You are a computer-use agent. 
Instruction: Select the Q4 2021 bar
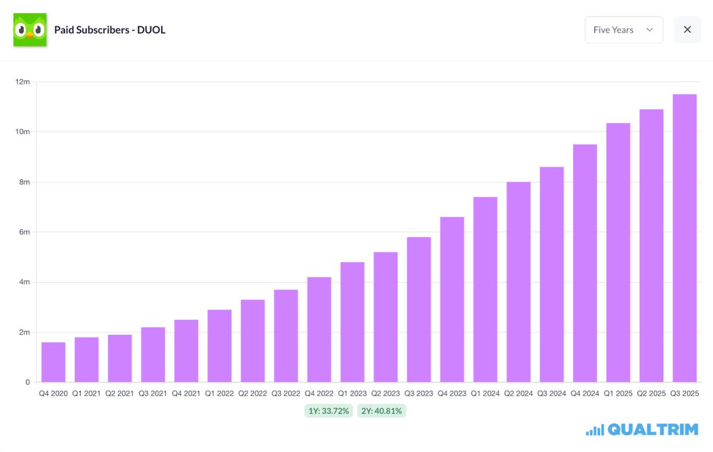(x=186, y=350)
